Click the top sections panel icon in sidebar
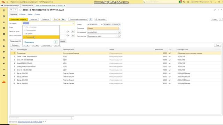This screenshot has height=125, width=223. (4, 10)
